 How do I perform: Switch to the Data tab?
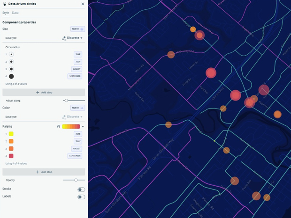pyautogui.click(x=15, y=13)
